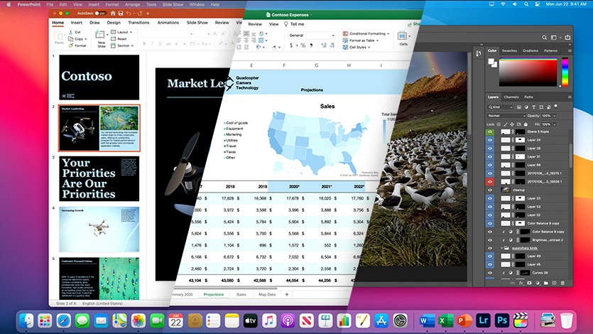Click the Photoshop share icon at top right

coord(567,38)
